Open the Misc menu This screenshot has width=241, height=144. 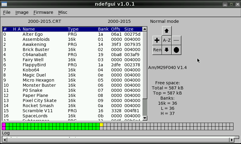pyautogui.click(x=63, y=12)
